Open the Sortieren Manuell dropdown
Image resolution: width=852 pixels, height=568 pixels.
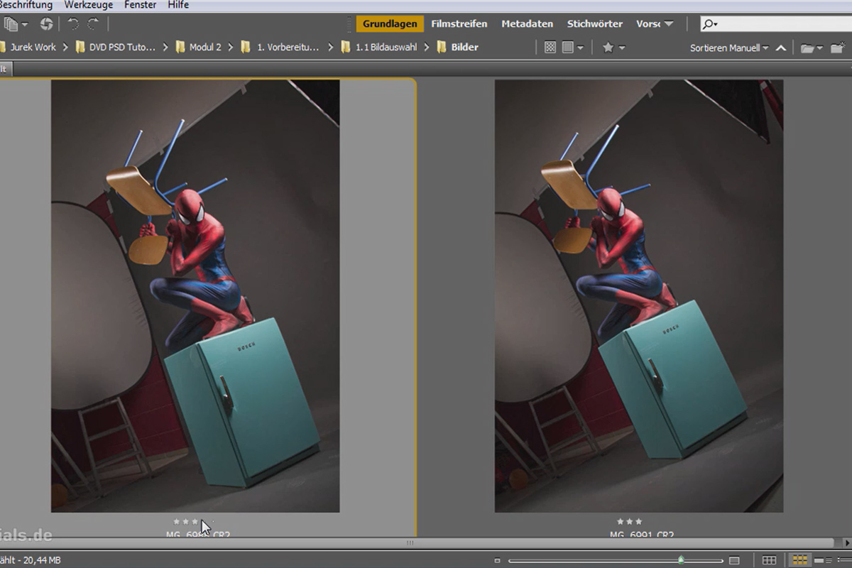(729, 48)
